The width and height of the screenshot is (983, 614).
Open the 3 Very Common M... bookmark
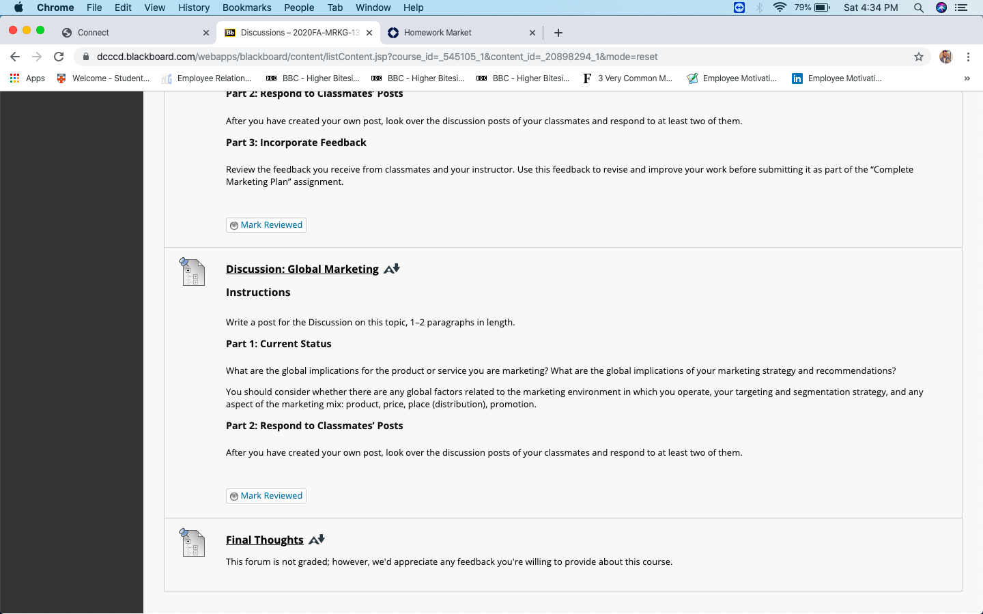tap(628, 78)
